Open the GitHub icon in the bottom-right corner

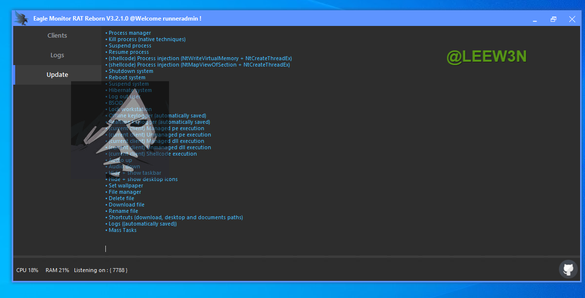point(568,269)
